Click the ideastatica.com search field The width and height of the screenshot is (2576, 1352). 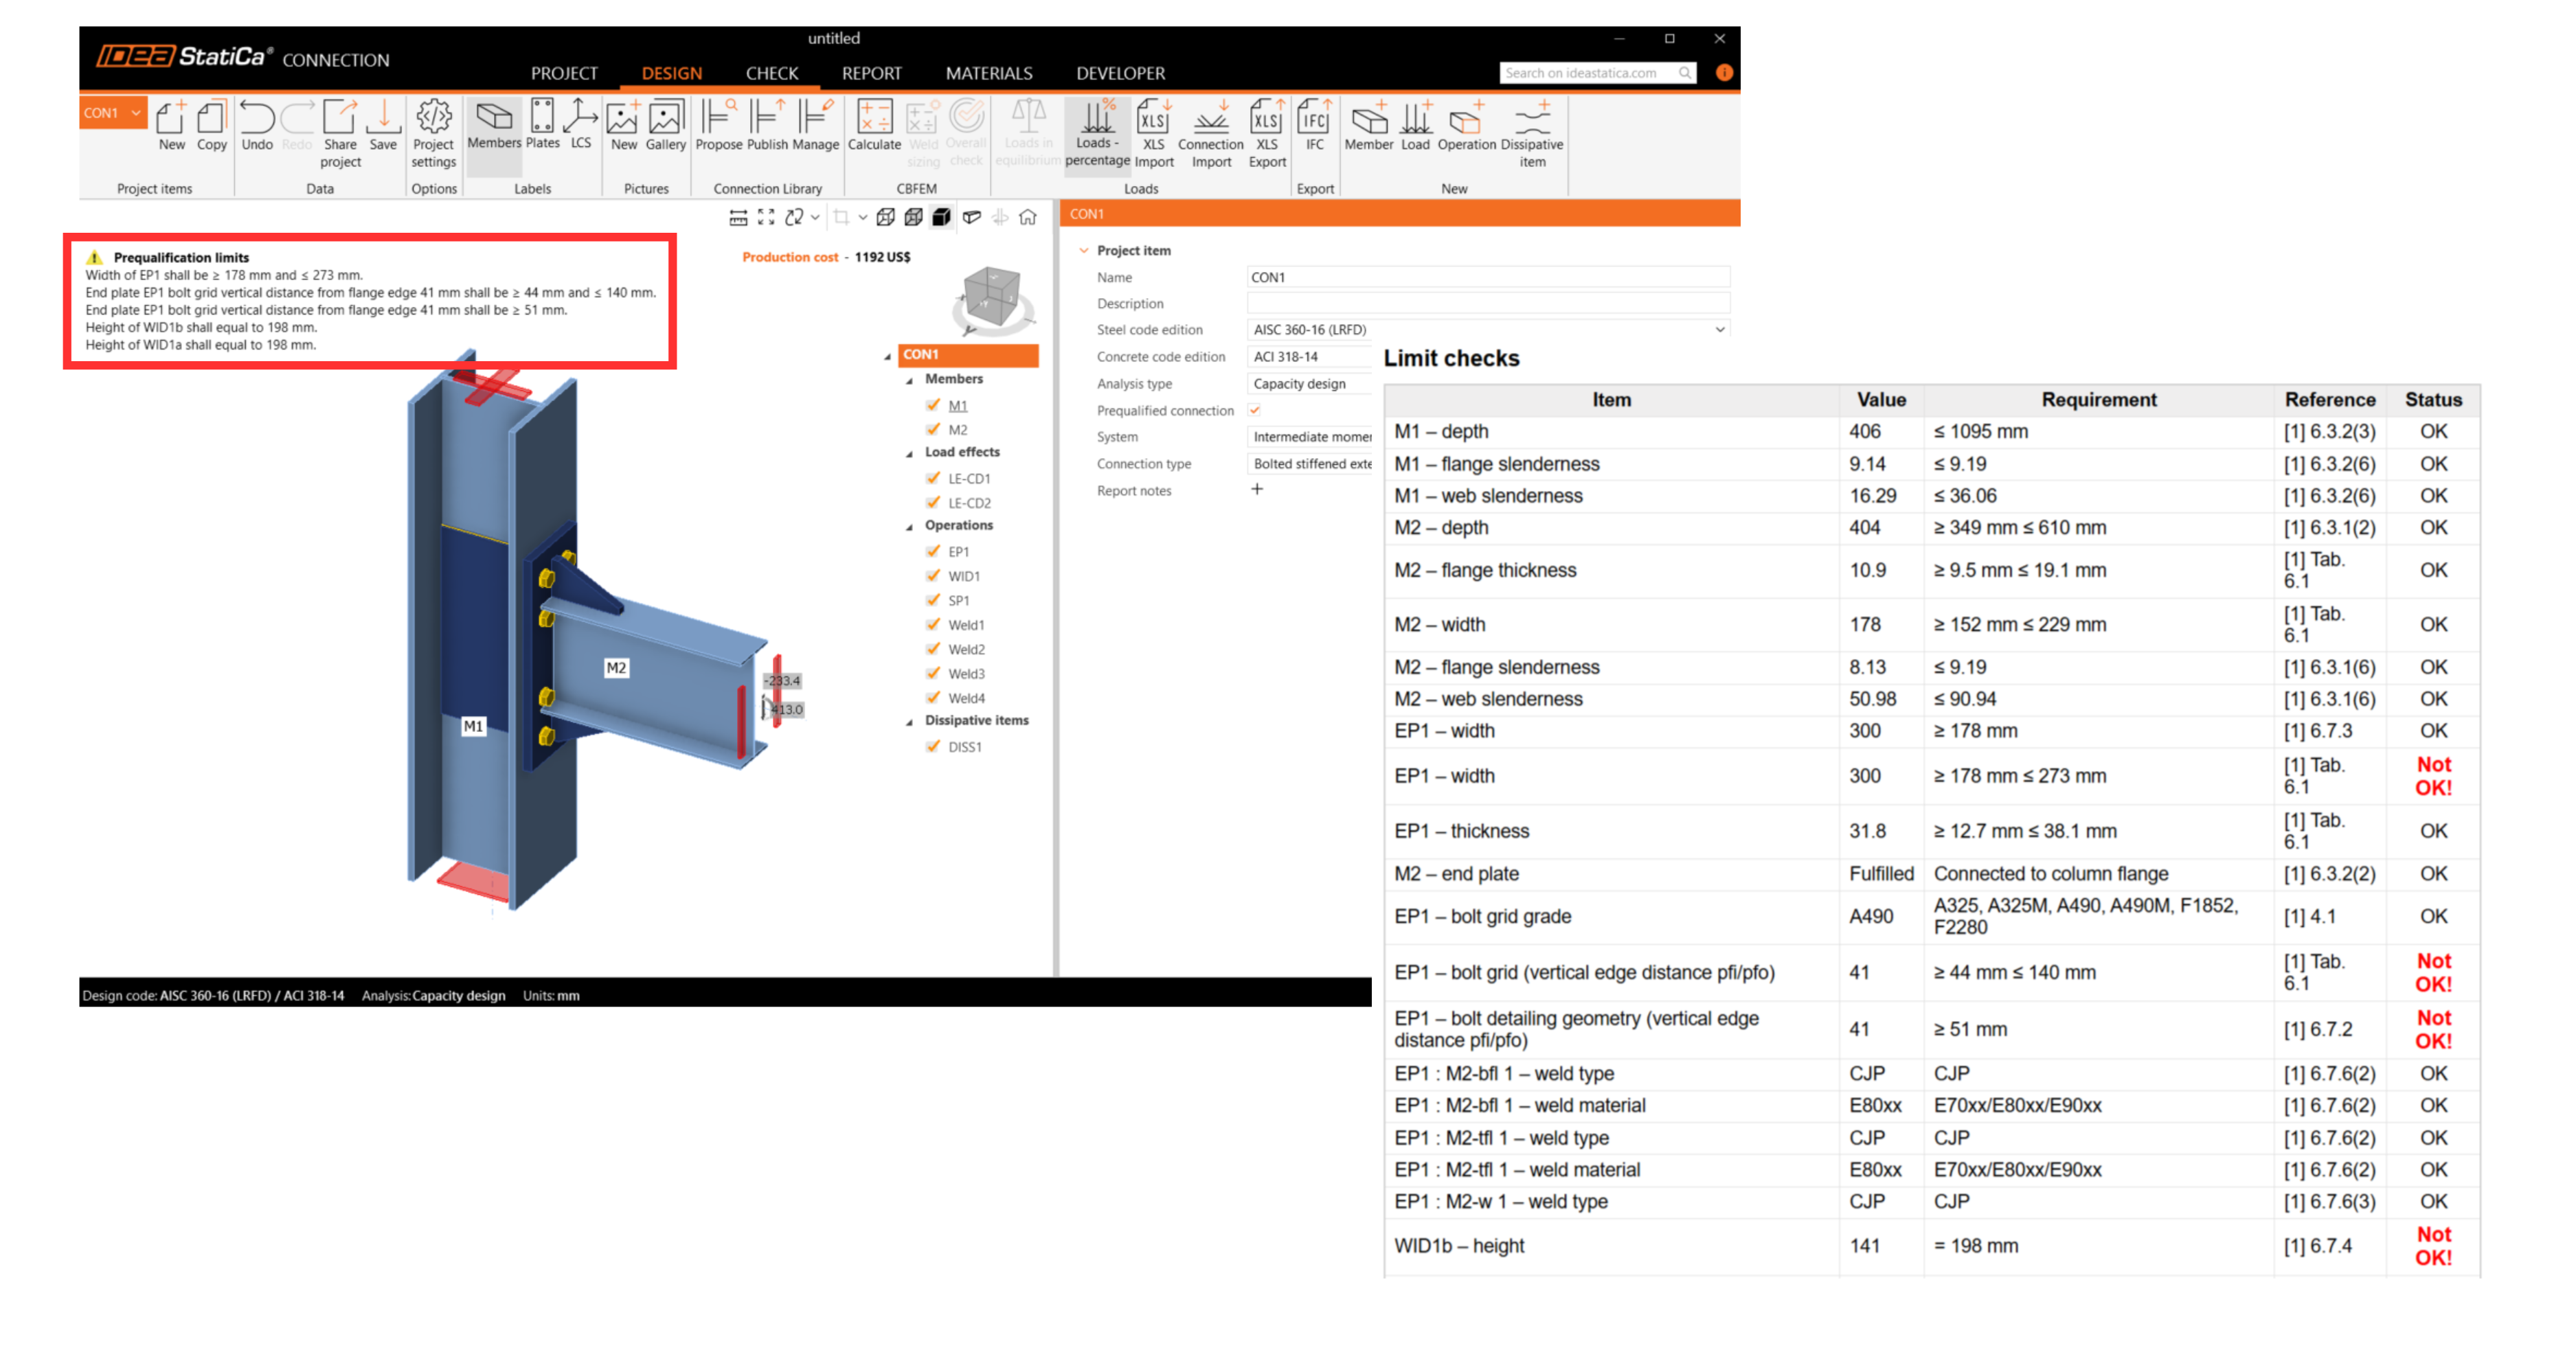tap(1585, 73)
